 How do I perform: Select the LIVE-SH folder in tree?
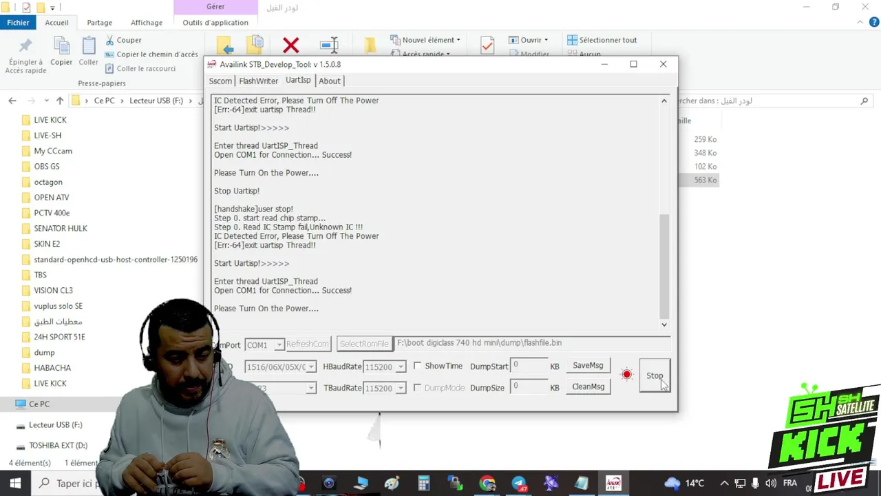pos(47,135)
